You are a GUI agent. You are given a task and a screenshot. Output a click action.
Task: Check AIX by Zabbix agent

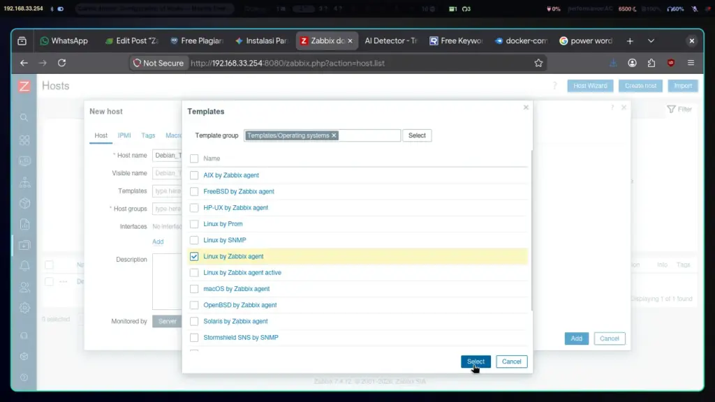(194, 175)
